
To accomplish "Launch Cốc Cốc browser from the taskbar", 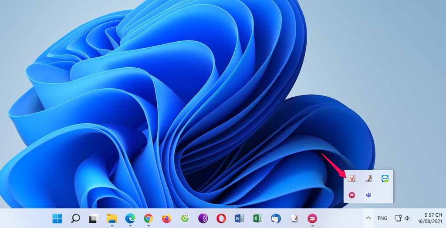I will [185, 218].
